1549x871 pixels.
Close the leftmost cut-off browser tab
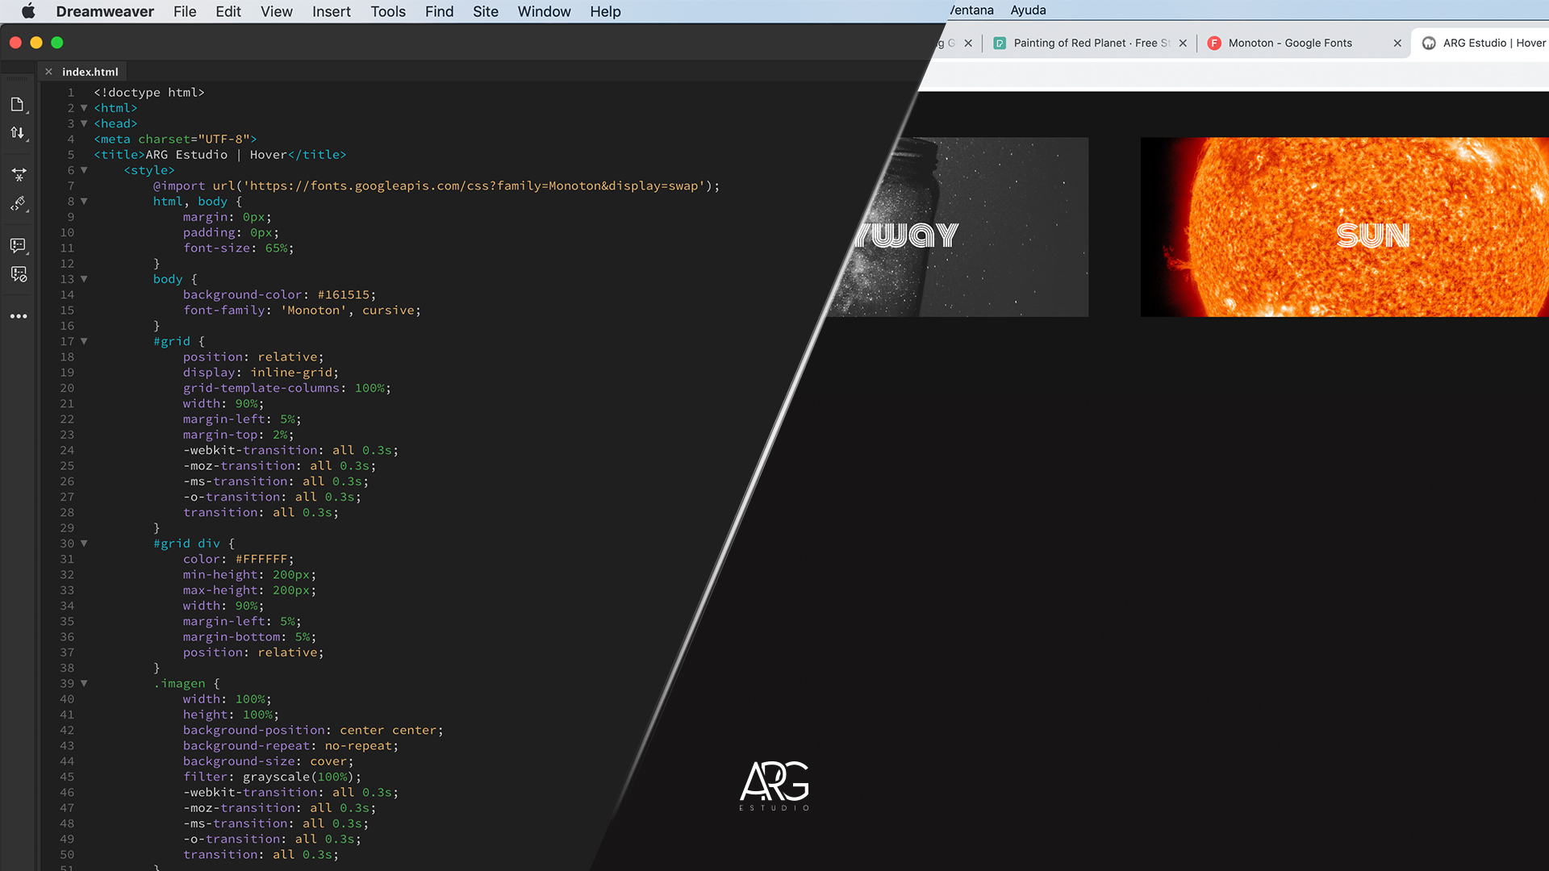[x=968, y=44]
